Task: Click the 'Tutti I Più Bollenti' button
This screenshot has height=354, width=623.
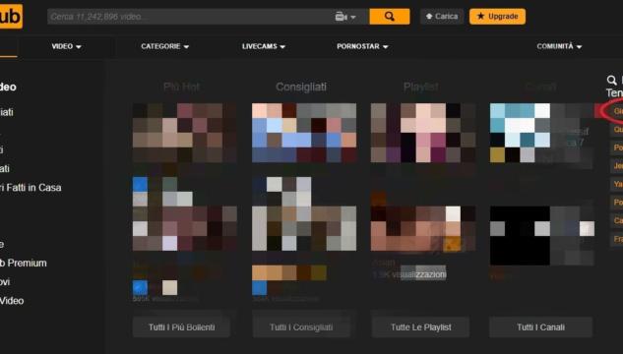Action: [x=181, y=327]
